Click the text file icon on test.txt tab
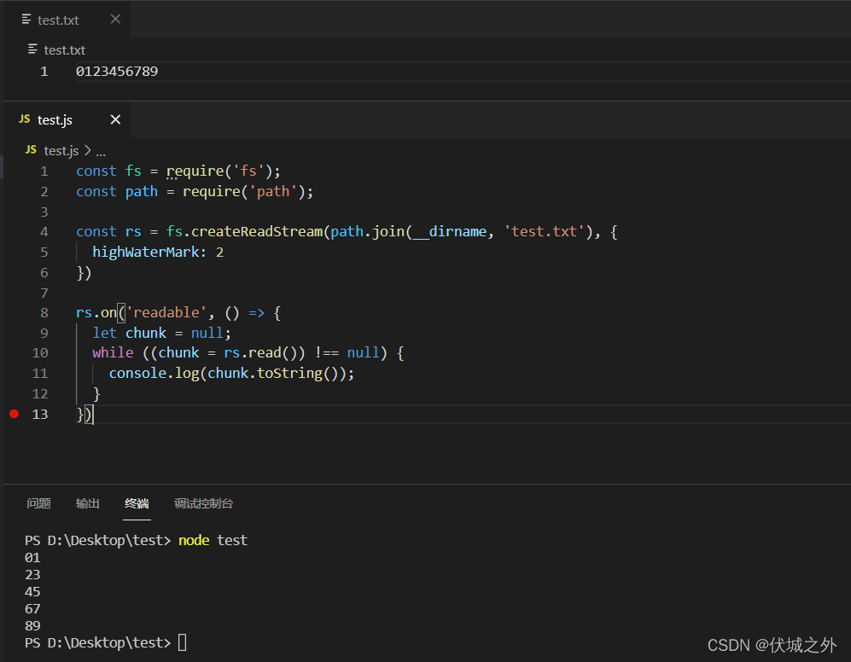Screen dimensions: 851x662 pyautogui.click(x=26, y=20)
